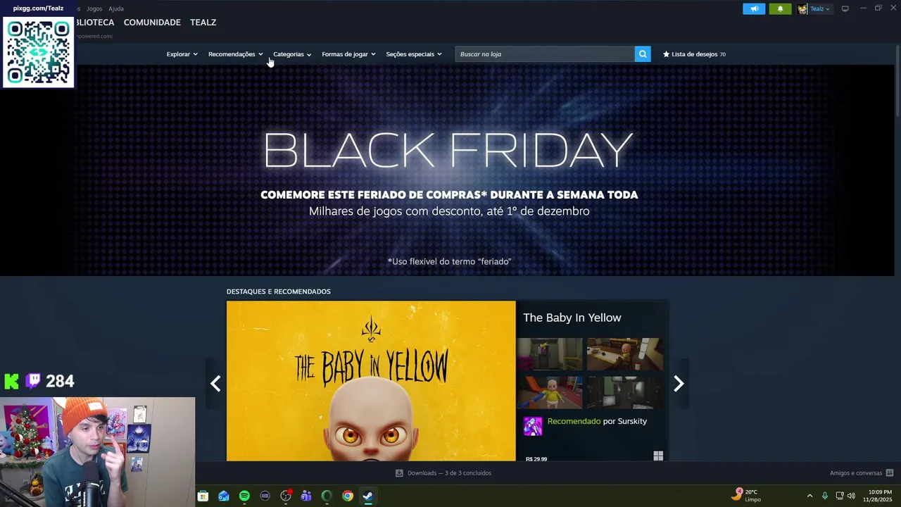Click the R$ 29,99 price
The width and height of the screenshot is (901, 507).
[536, 458]
